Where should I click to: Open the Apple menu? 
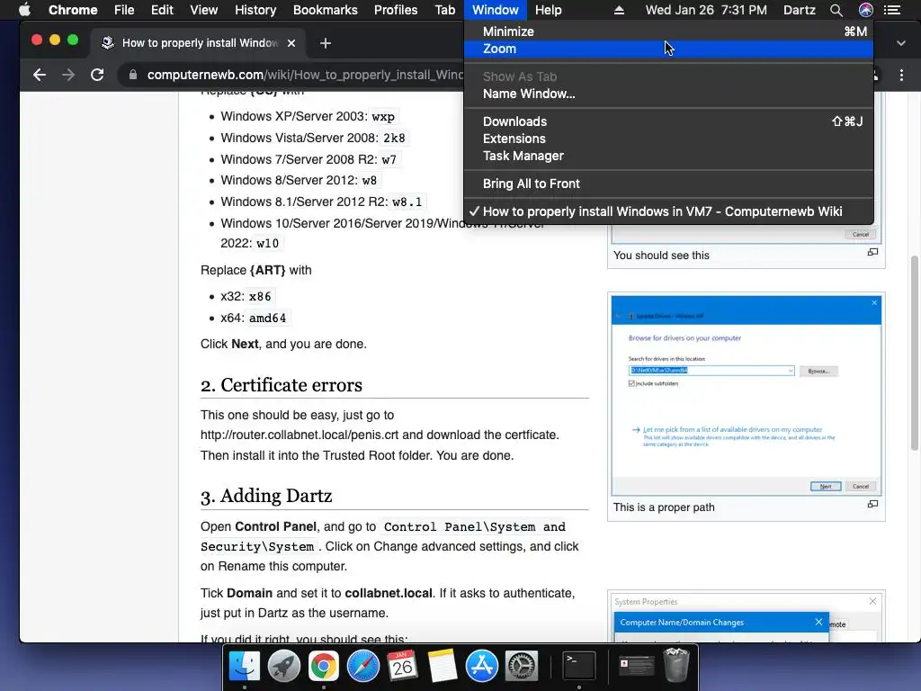click(24, 10)
